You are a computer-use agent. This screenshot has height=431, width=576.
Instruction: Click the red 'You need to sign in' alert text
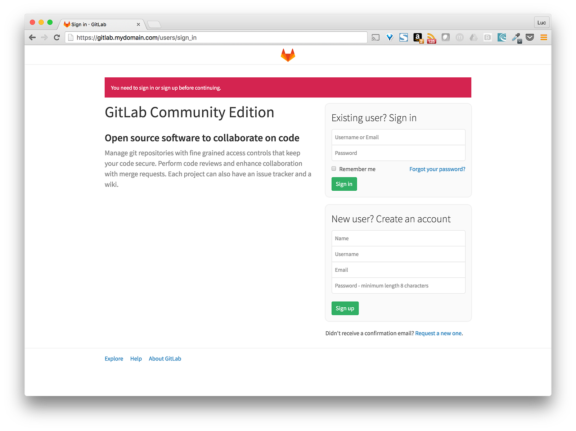click(x=166, y=88)
